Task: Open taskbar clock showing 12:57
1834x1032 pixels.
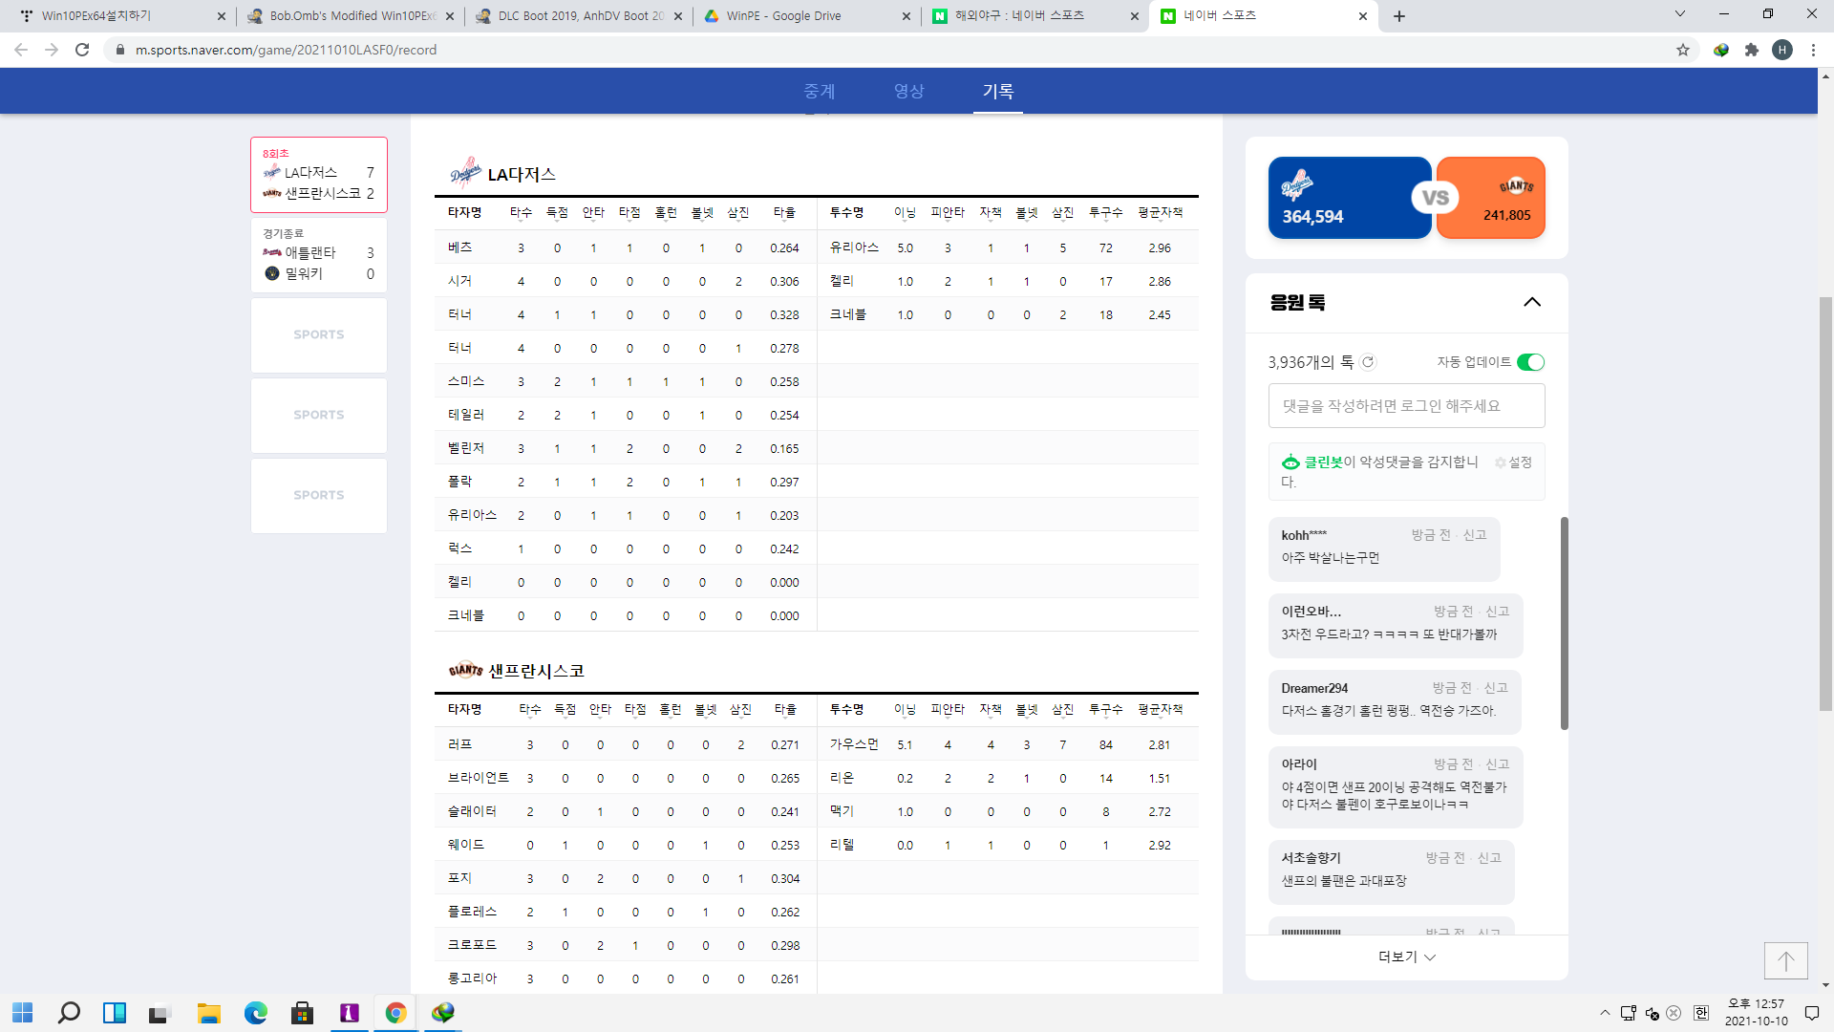Action: point(1756,1013)
